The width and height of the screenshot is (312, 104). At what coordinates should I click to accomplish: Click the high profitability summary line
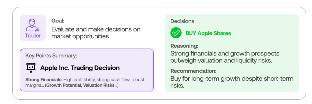point(85,83)
